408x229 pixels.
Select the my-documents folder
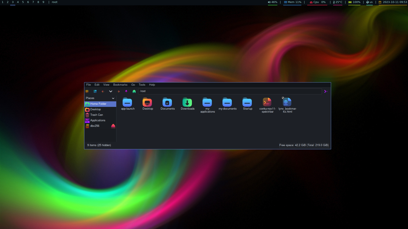[227, 104]
